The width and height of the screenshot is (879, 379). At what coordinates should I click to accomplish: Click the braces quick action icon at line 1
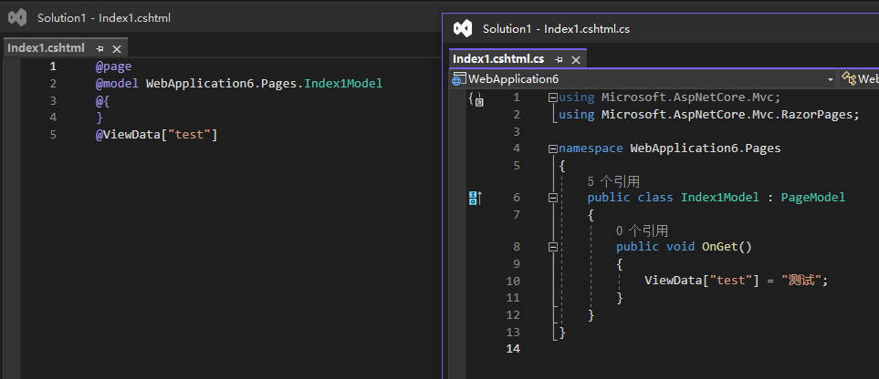[x=476, y=99]
